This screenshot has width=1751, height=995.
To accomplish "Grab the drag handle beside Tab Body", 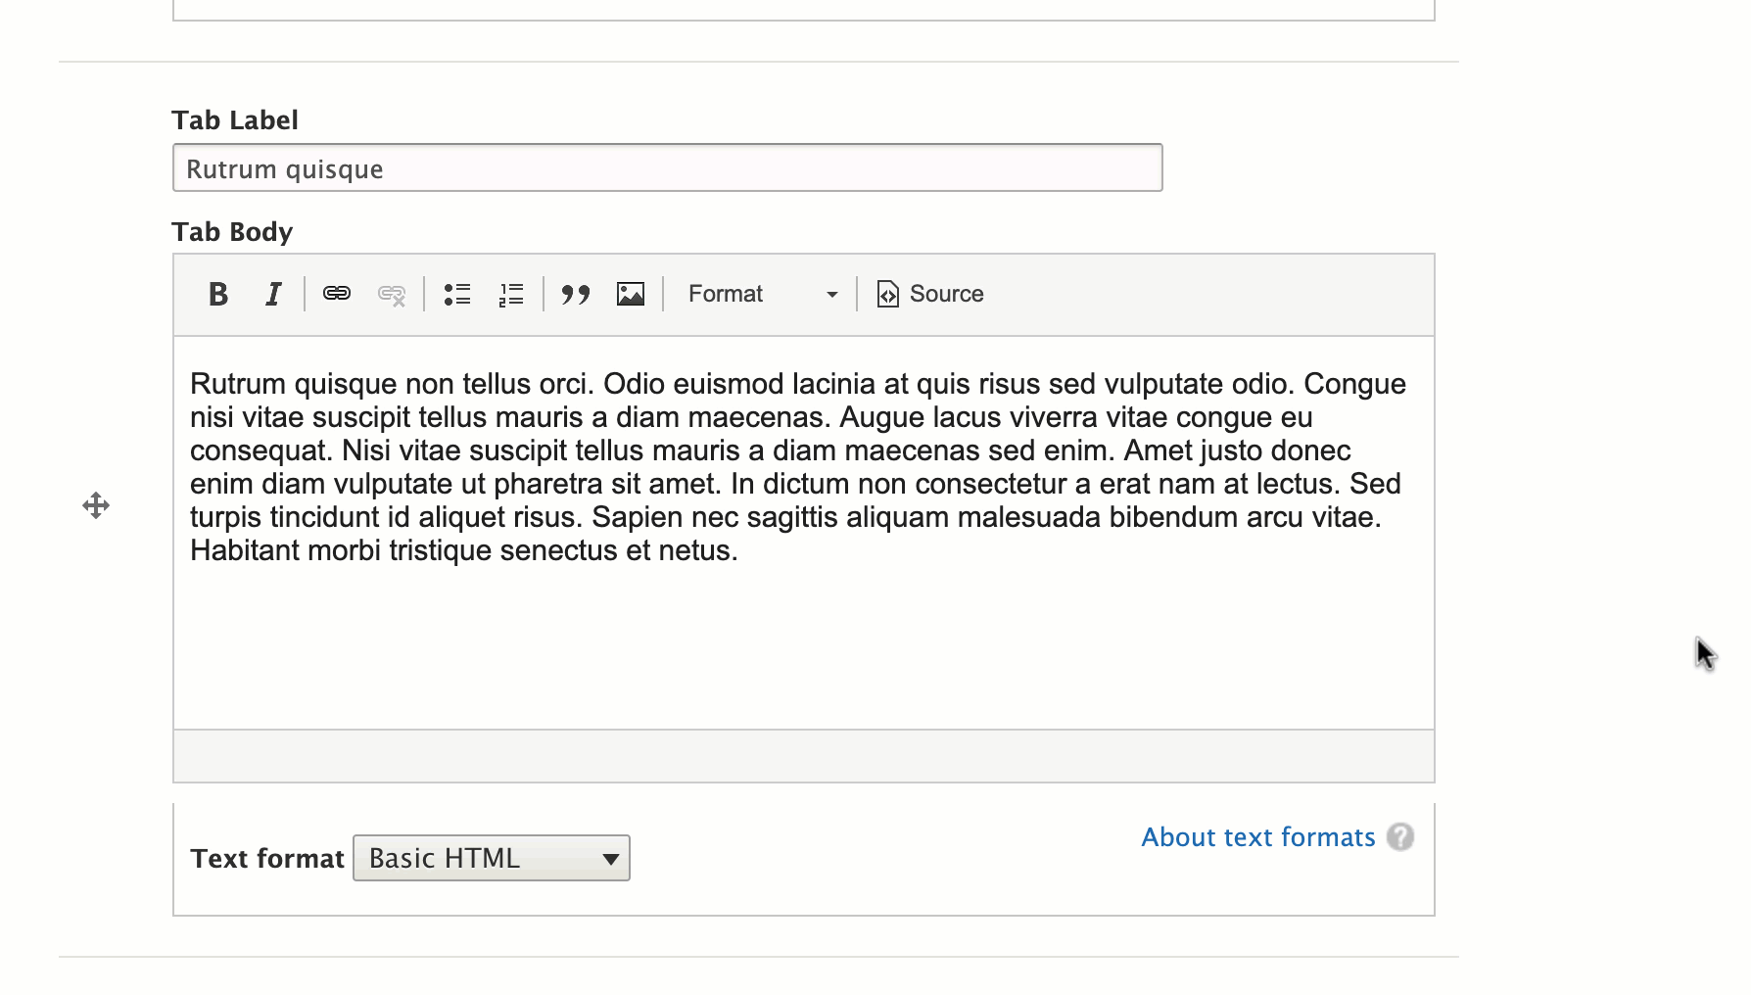I will click(x=95, y=505).
